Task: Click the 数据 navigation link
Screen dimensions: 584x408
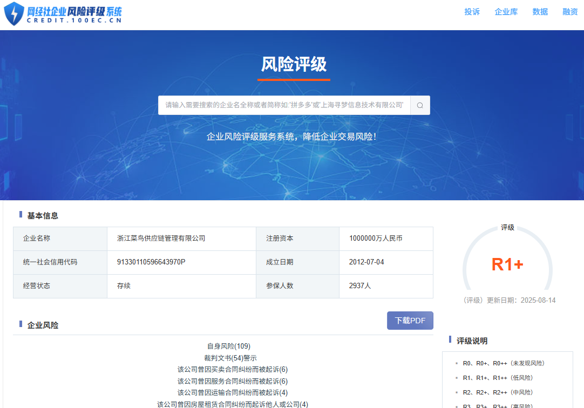Action: (540, 11)
